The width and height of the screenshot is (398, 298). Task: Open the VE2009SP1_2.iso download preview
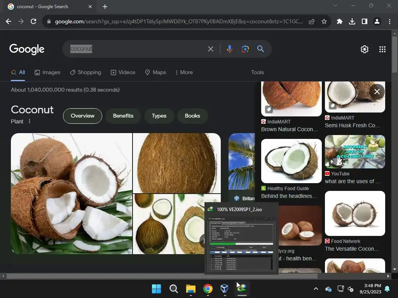(x=241, y=239)
